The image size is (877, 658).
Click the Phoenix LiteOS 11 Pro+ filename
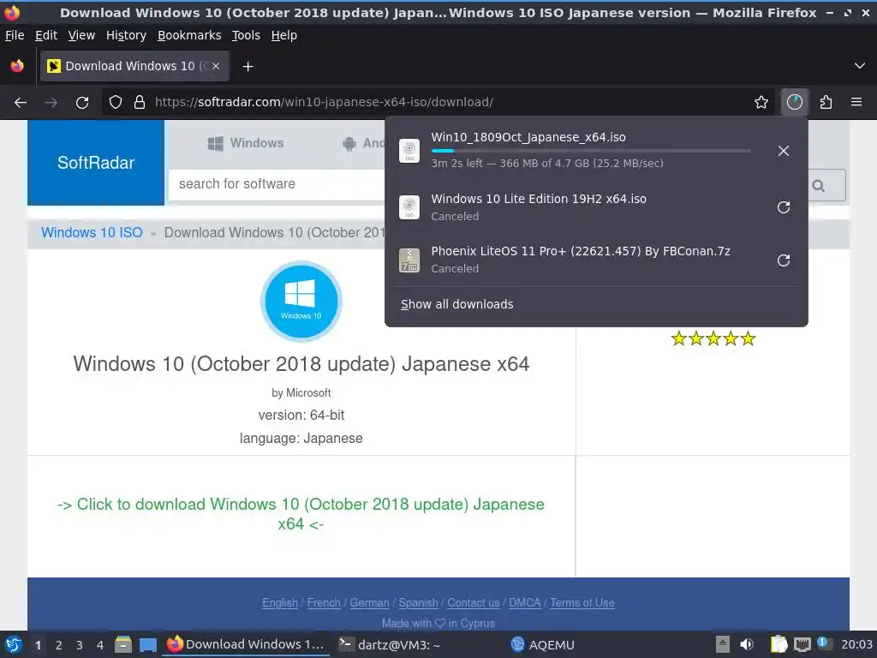(x=581, y=251)
